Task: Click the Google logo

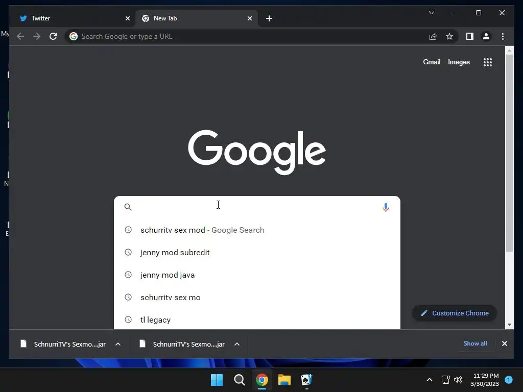Action: tap(257, 152)
